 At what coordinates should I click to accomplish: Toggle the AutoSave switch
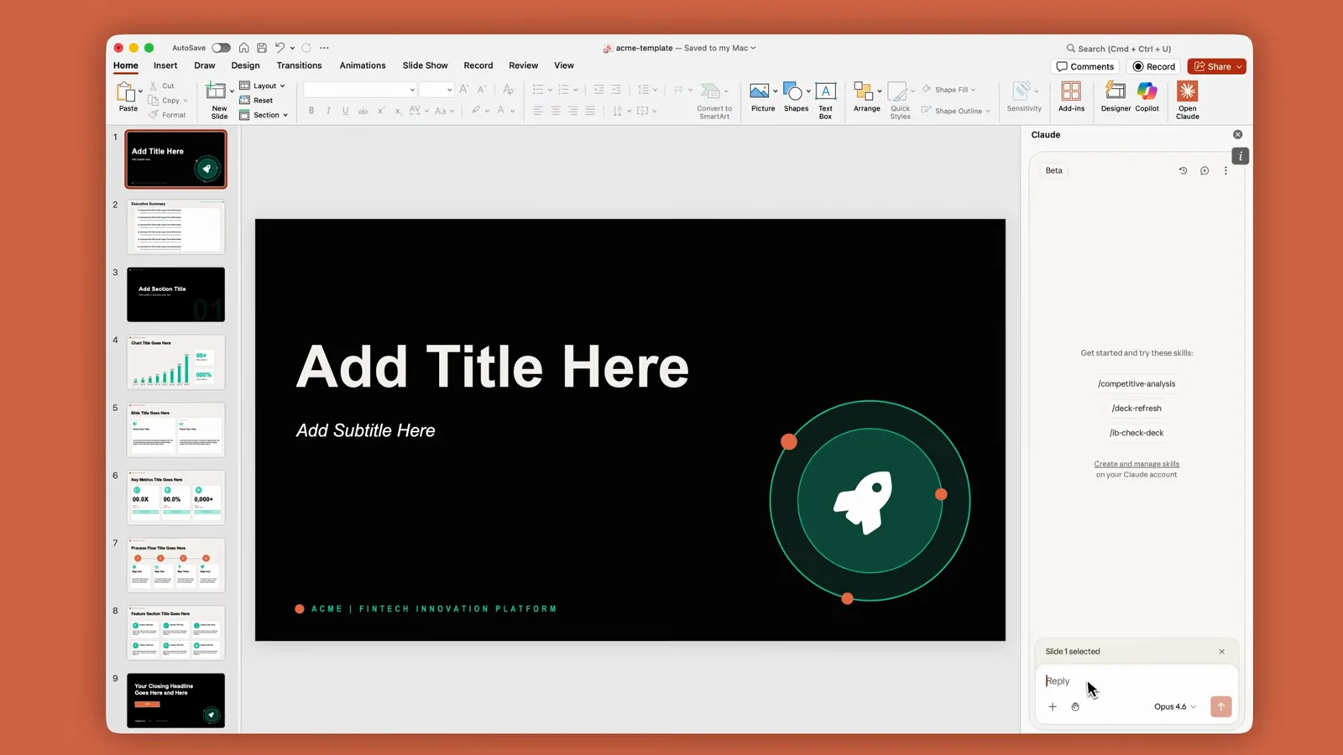coord(221,48)
